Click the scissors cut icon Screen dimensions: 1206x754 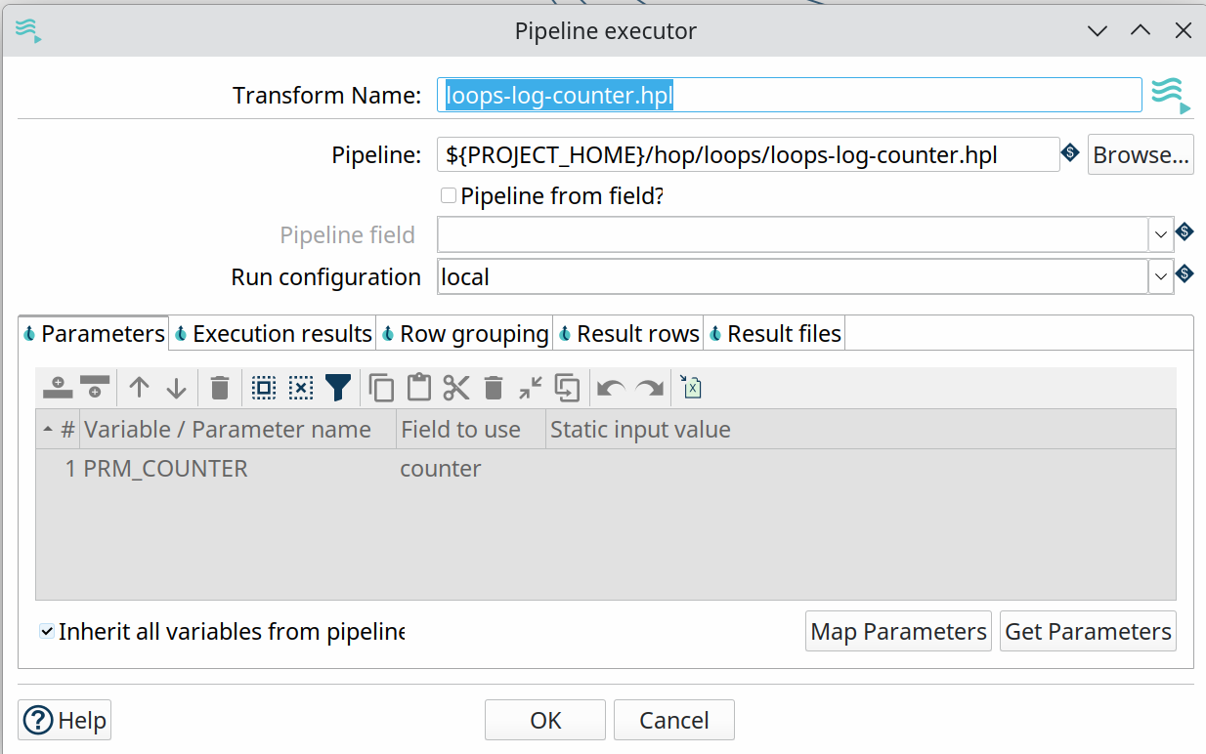tap(456, 388)
